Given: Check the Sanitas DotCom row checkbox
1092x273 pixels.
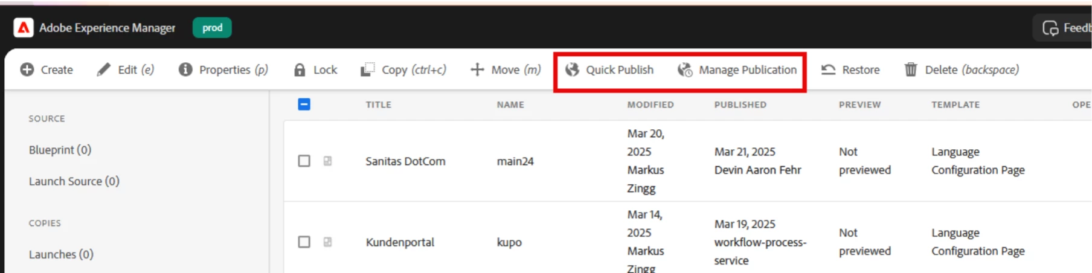Looking at the screenshot, I should [x=304, y=161].
